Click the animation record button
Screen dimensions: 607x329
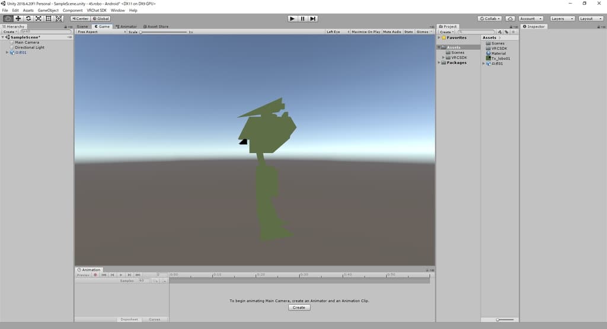95,275
